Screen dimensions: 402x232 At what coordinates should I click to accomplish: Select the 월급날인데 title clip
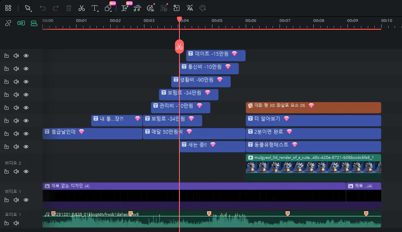(92, 134)
